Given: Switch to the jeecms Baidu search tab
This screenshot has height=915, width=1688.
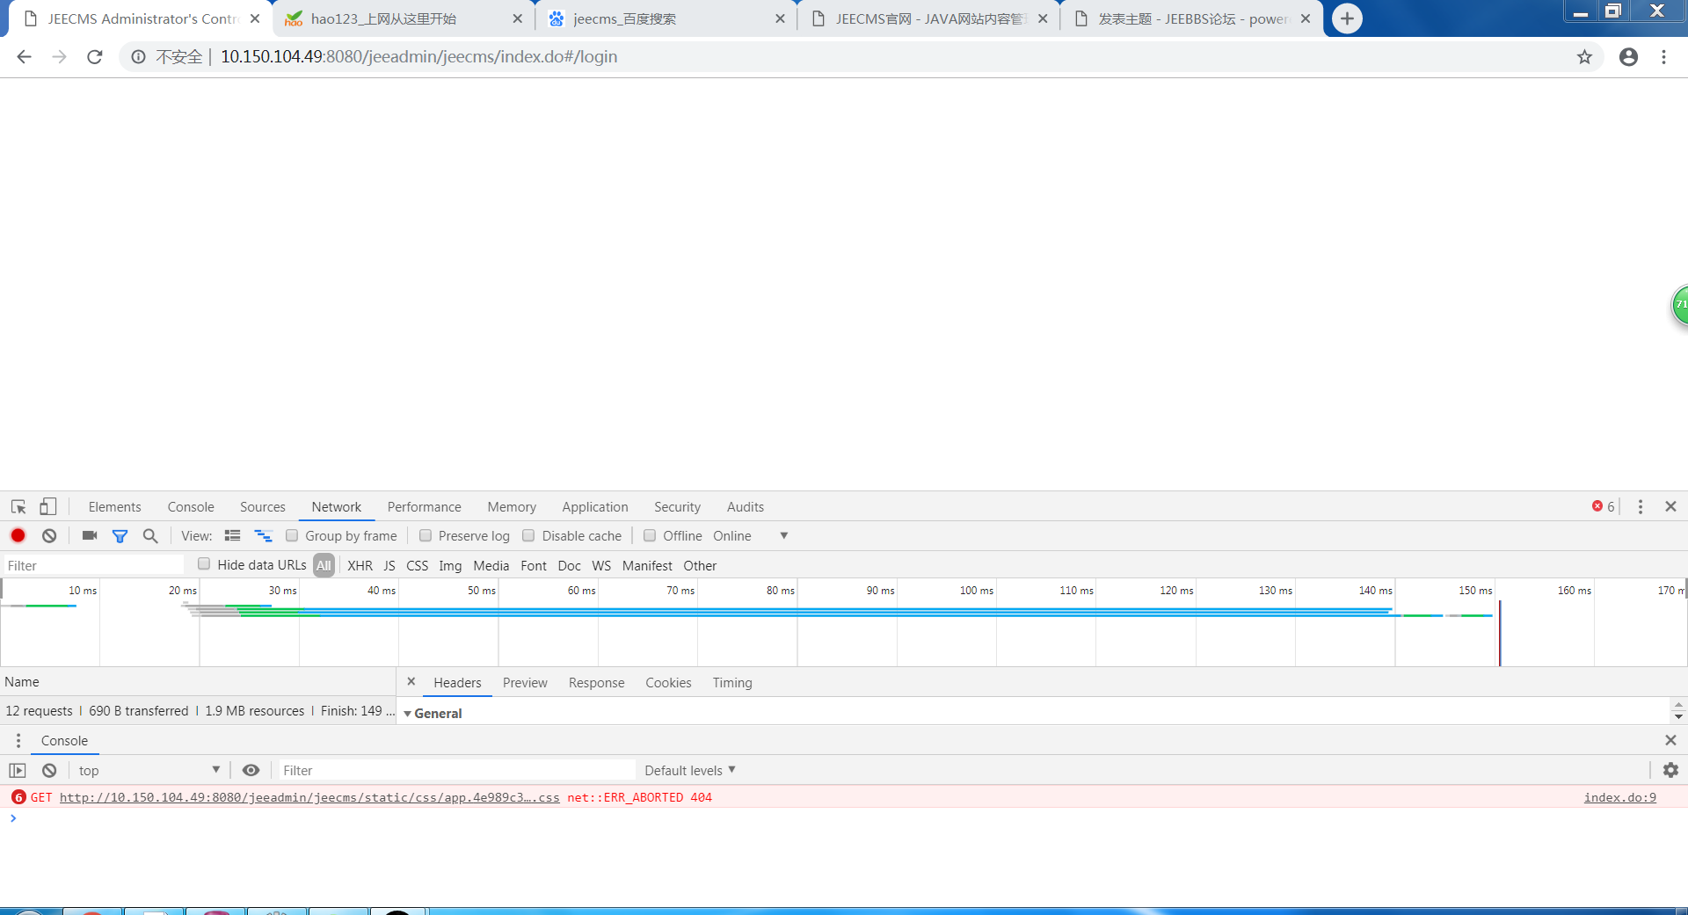Looking at the screenshot, I should tap(666, 18).
